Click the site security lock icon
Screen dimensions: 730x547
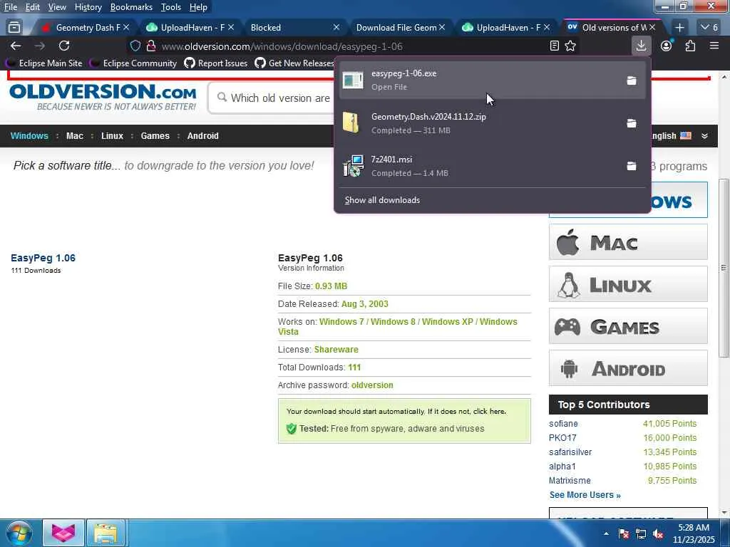(x=150, y=46)
